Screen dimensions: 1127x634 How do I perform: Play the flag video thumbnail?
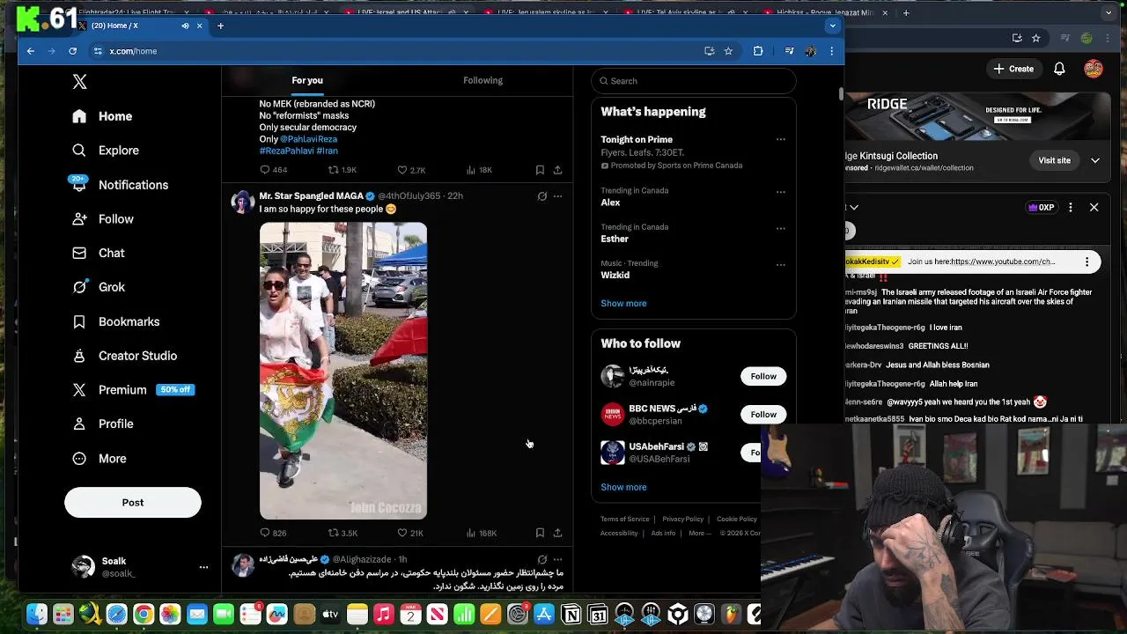(343, 371)
